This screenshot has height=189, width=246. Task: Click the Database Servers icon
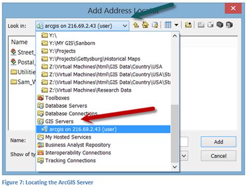pyautogui.click(x=40, y=106)
